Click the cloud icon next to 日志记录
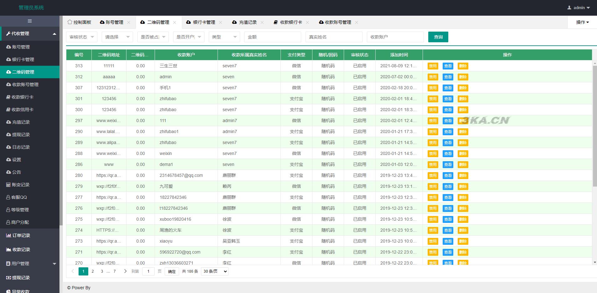The height and width of the screenshot is (293, 597). 9,147
